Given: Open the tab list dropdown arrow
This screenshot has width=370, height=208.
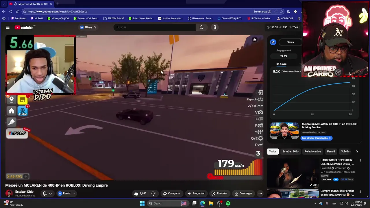Looking at the screenshot, I should pos(3,4).
